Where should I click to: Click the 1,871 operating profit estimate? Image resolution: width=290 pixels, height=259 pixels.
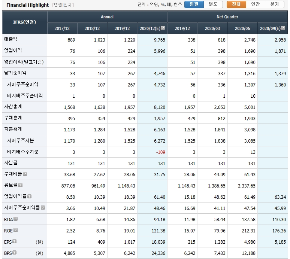coord(273,51)
